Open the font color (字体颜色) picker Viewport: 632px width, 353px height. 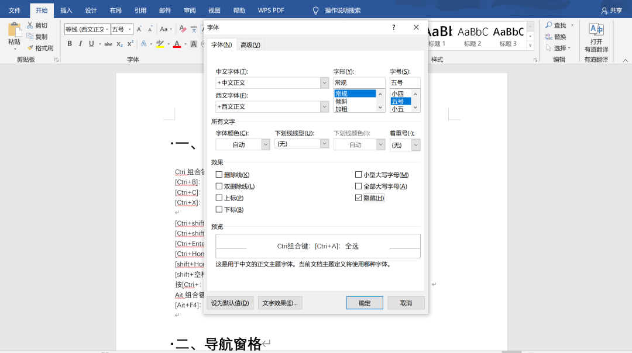[x=266, y=144]
